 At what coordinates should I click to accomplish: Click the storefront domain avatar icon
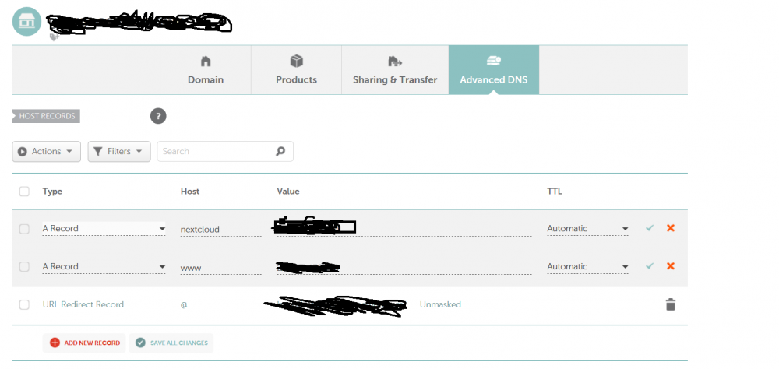click(x=26, y=21)
